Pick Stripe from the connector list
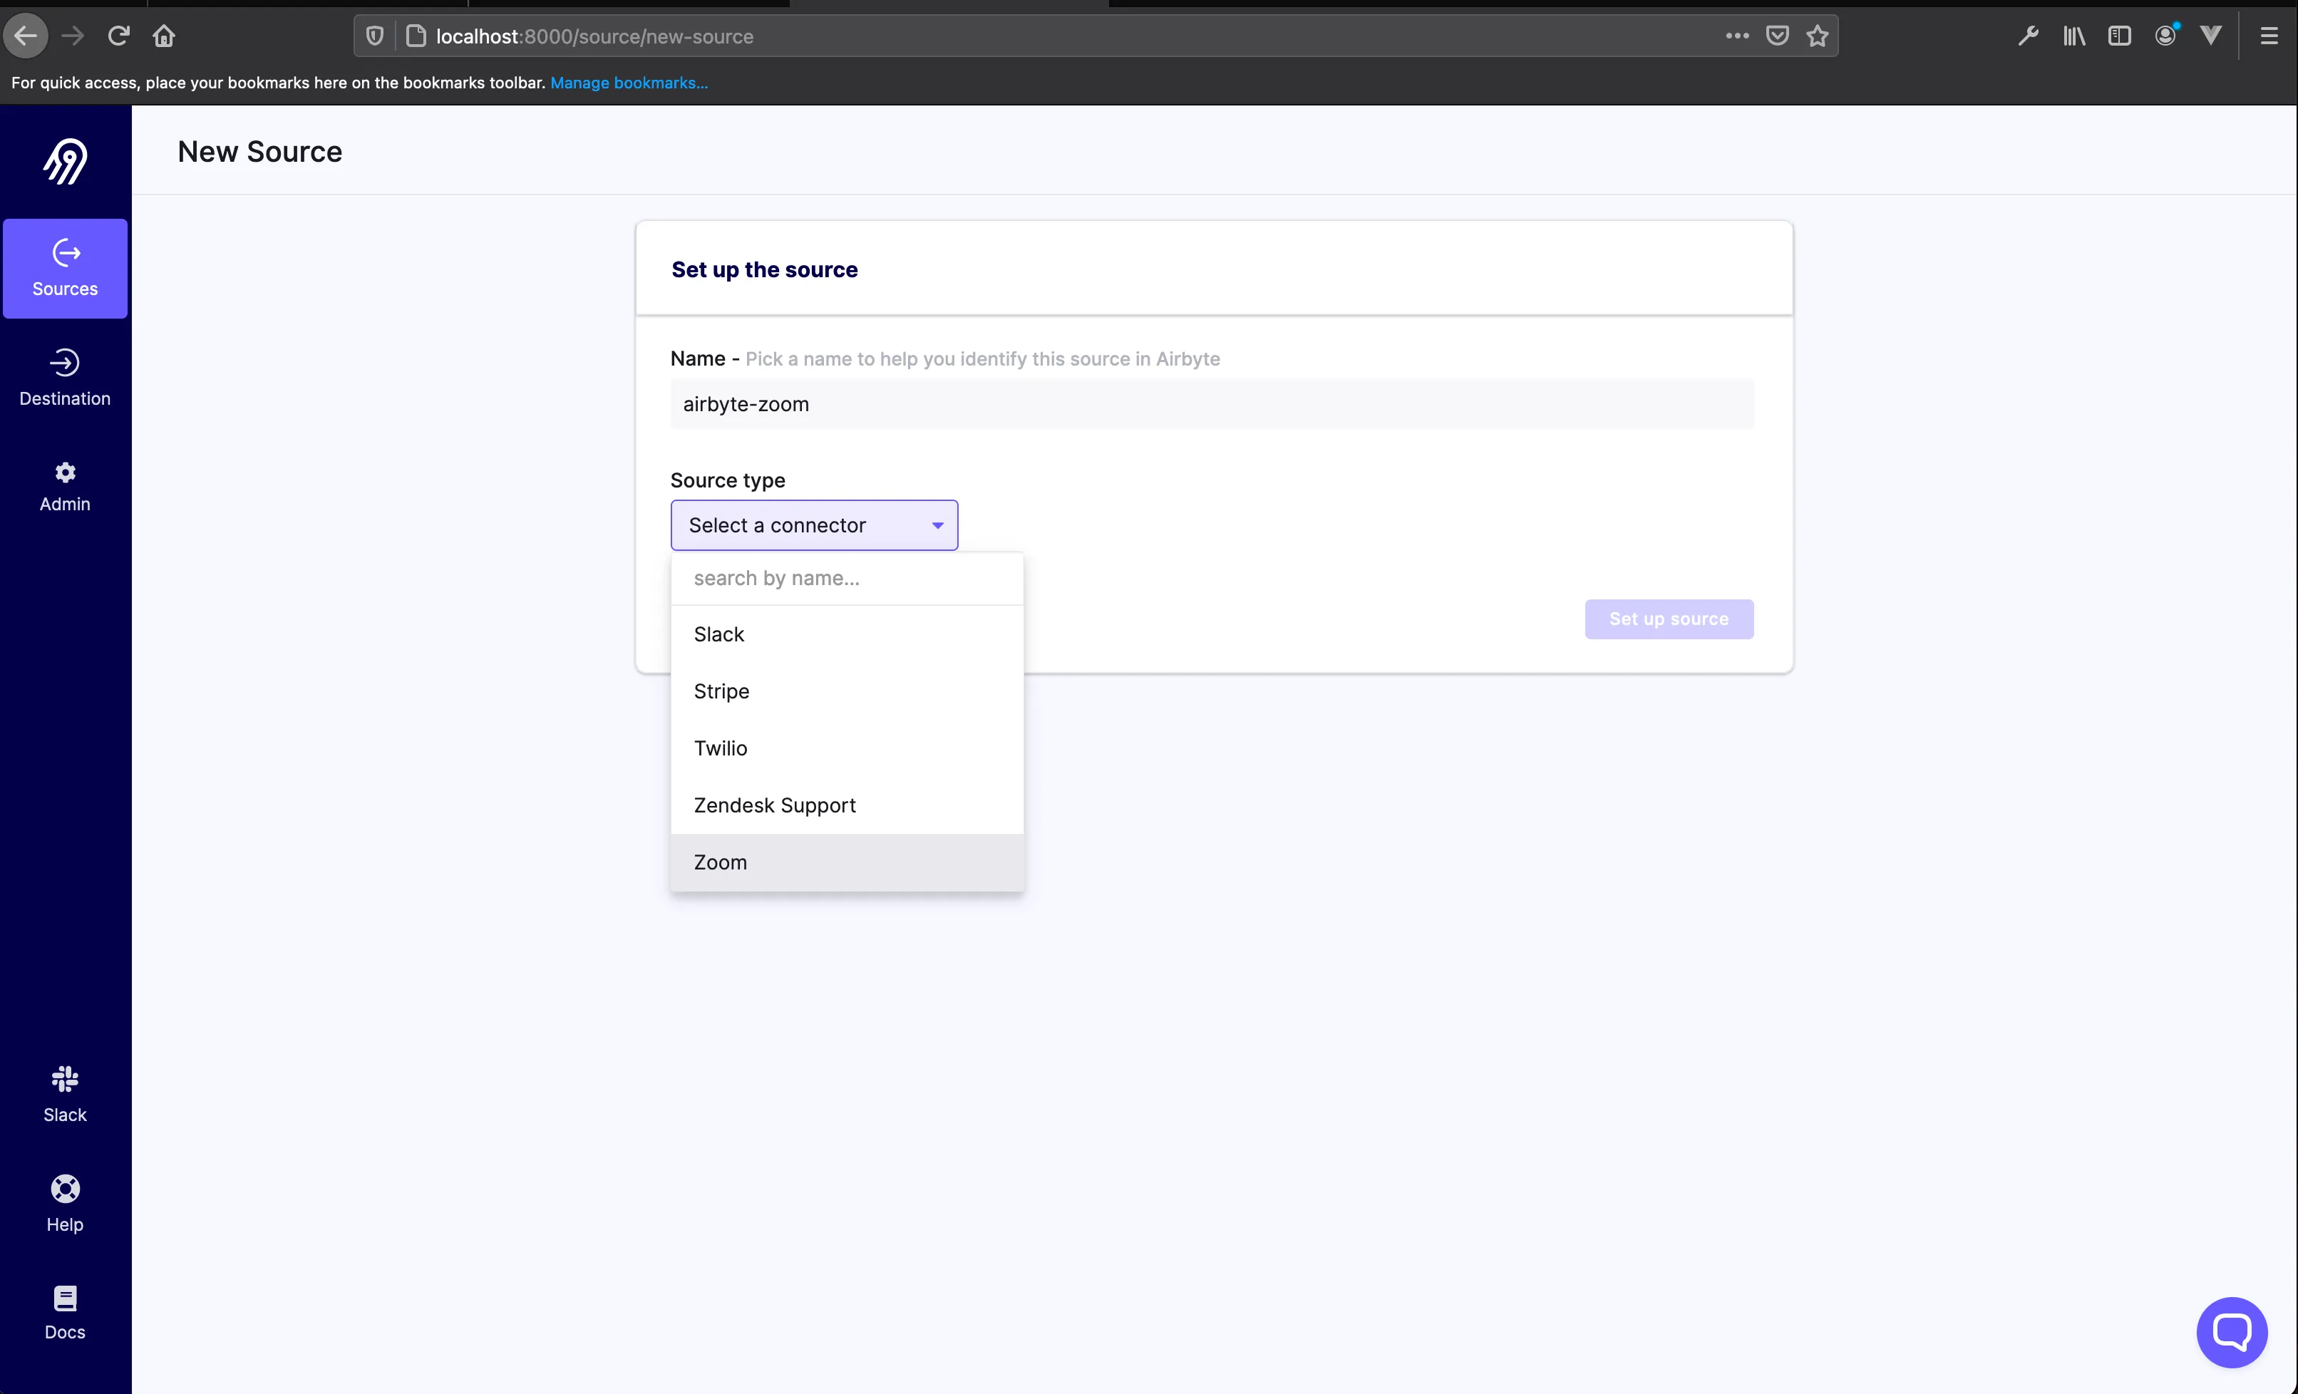 coord(721,691)
